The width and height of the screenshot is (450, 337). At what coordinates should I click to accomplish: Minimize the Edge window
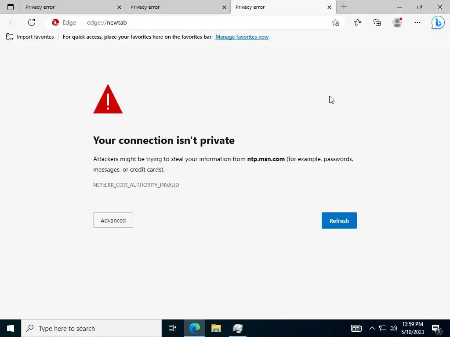click(x=399, y=7)
